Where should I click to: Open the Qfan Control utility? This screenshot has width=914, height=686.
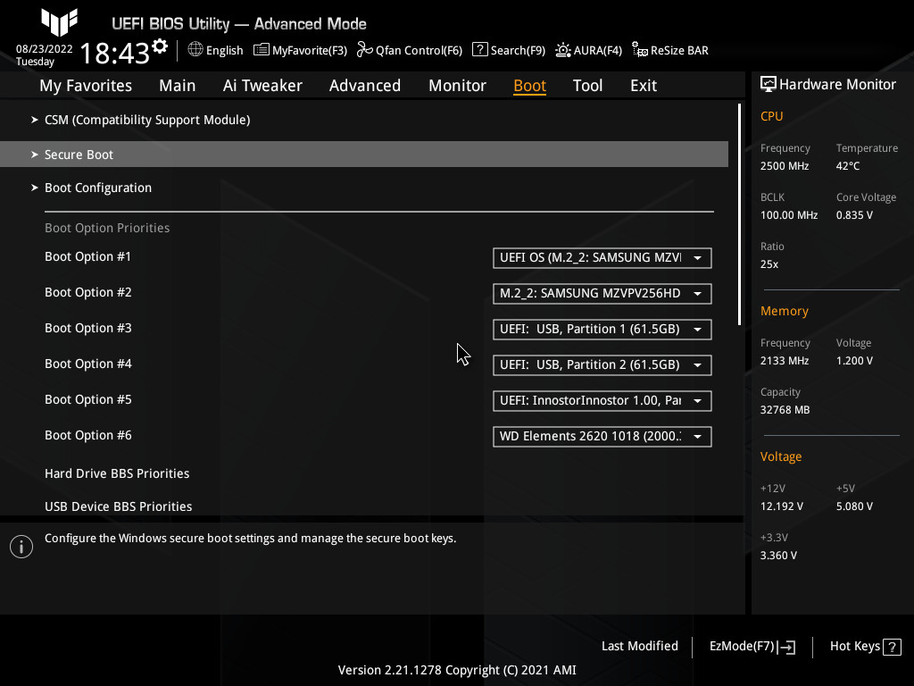tap(409, 50)
